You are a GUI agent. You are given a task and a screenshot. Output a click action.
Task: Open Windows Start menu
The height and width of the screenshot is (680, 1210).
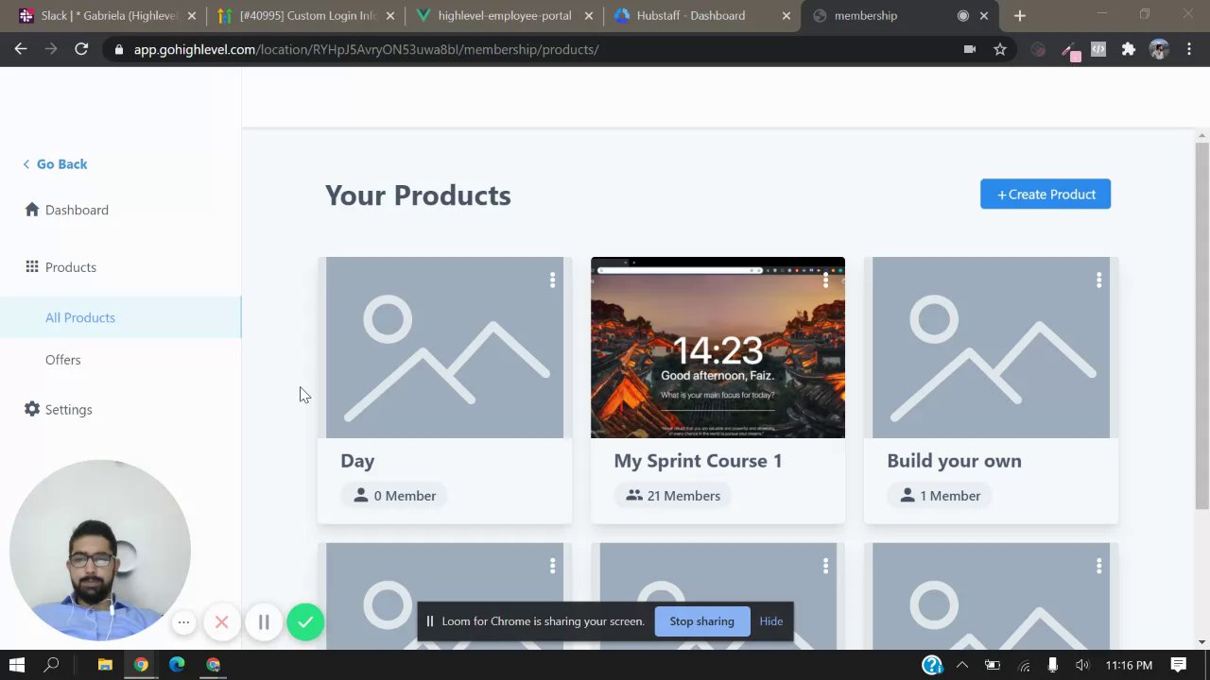click(x=16, y=665)
